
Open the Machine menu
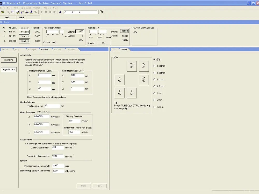(38, 8)
